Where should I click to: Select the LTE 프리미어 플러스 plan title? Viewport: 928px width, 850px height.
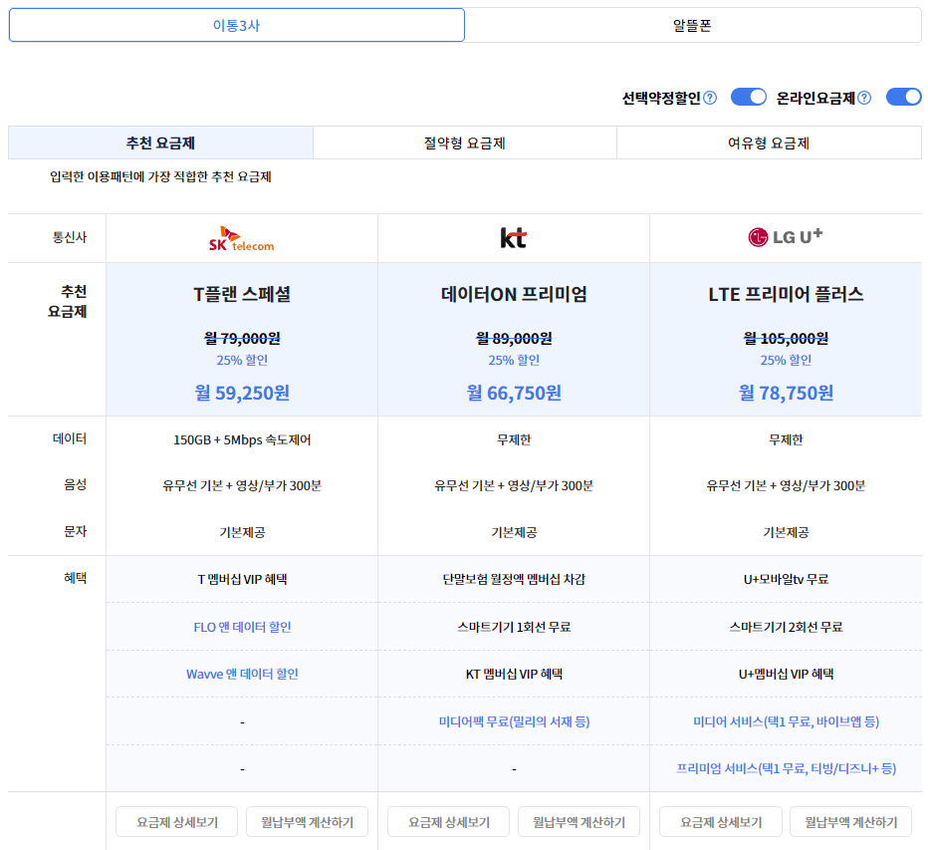pyautogui.click(x=786, y=294)
